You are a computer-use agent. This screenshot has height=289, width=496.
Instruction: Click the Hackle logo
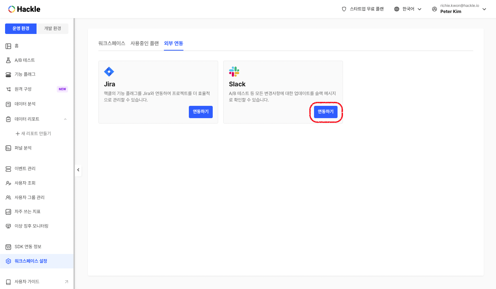pyautogui.click(x=24, y=9)
